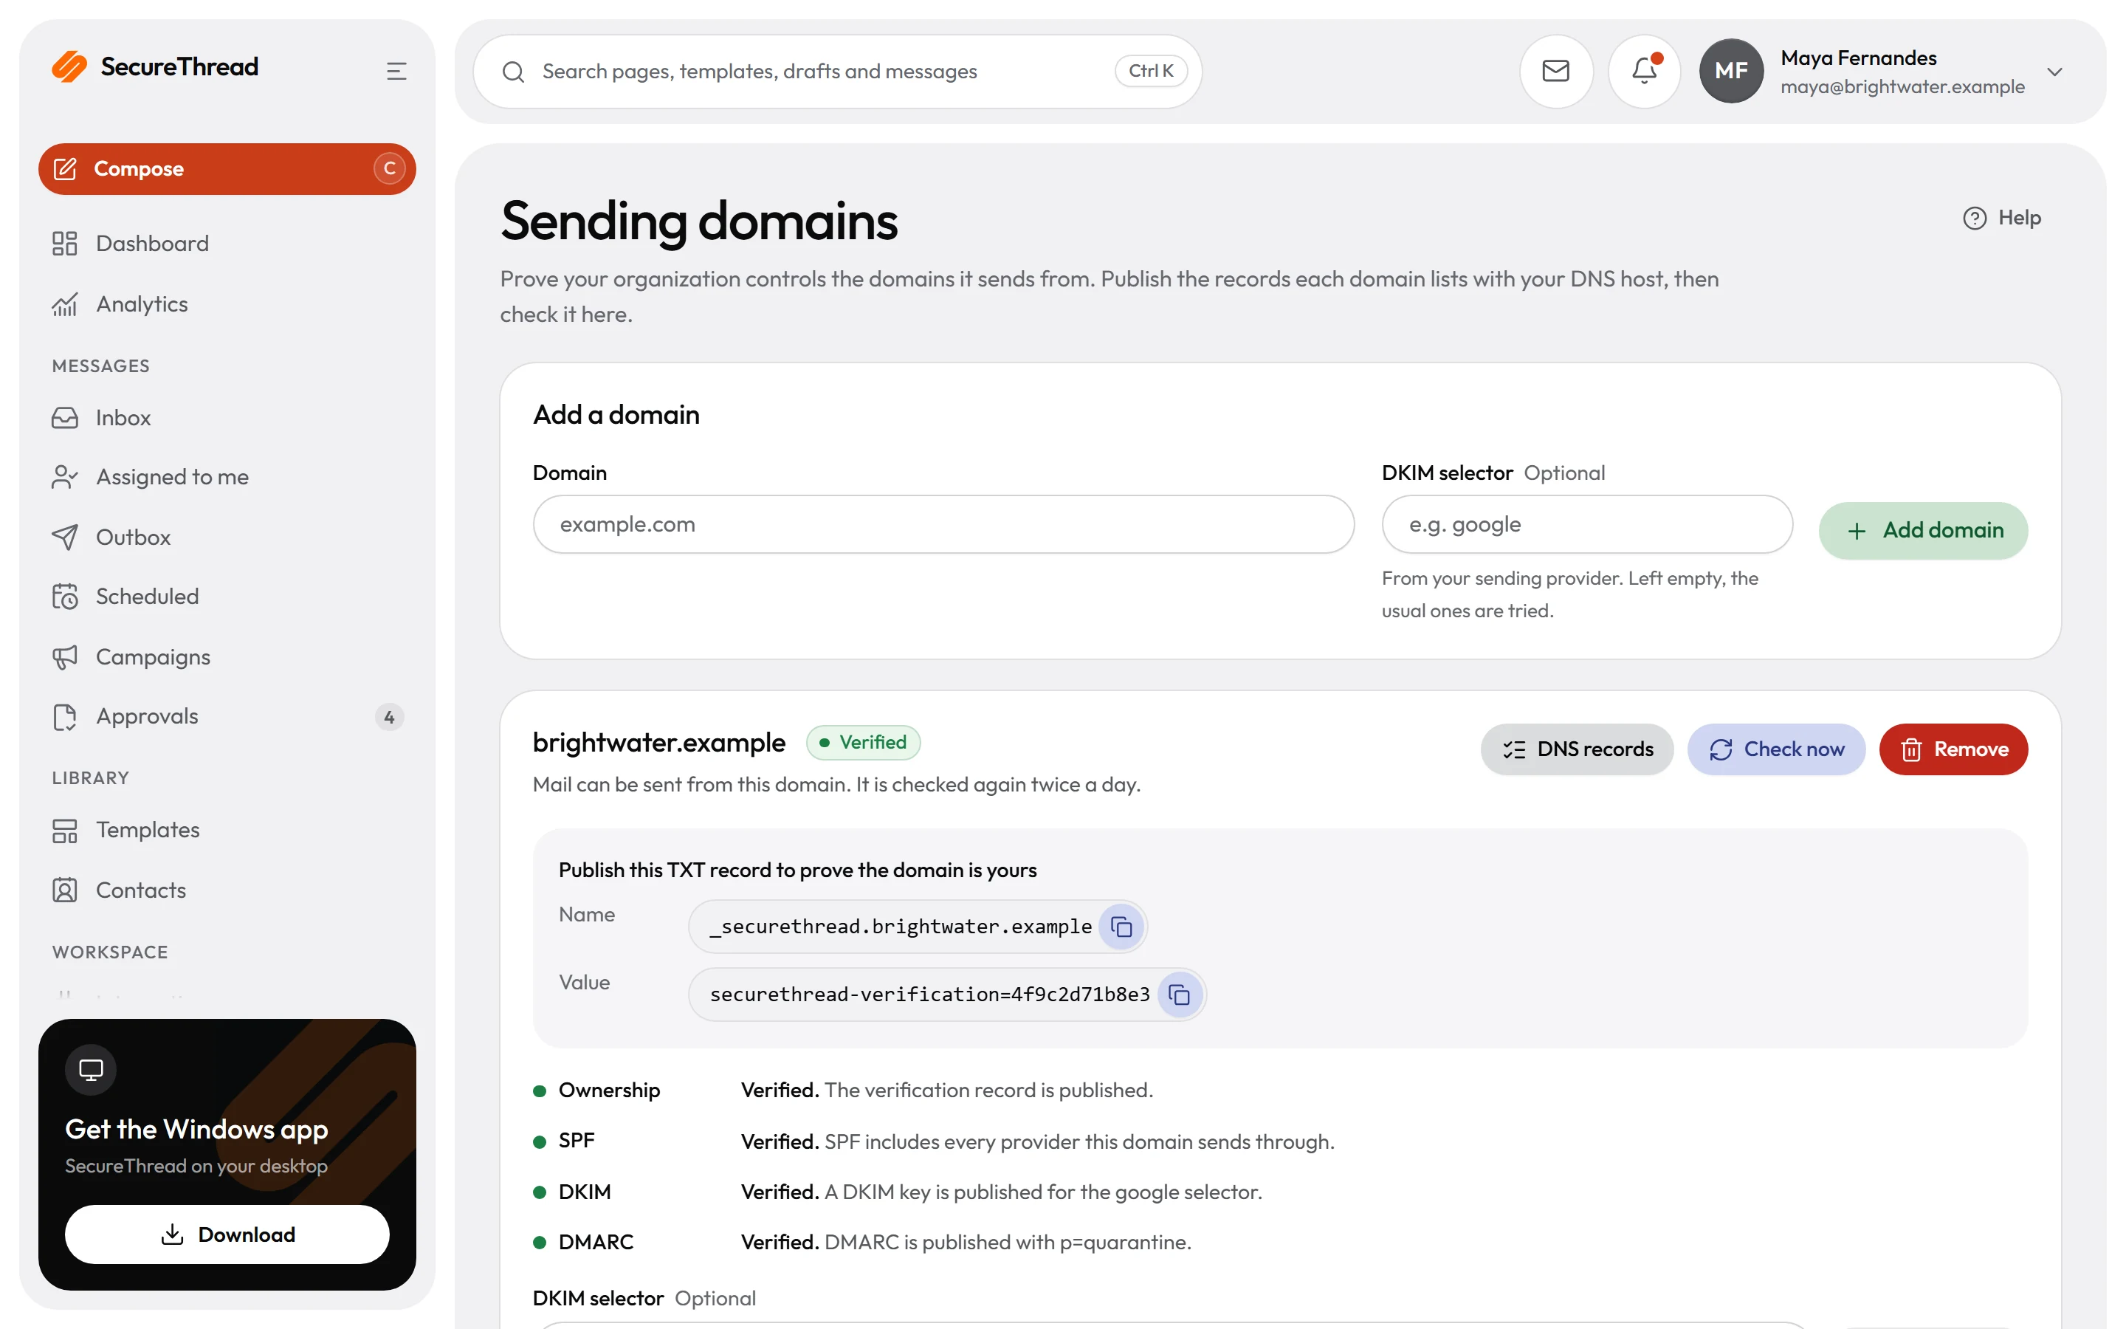This screenshot has width=2126, height=1329.
Task: Click the compose C shortcut badge
Action: (389, 169)
